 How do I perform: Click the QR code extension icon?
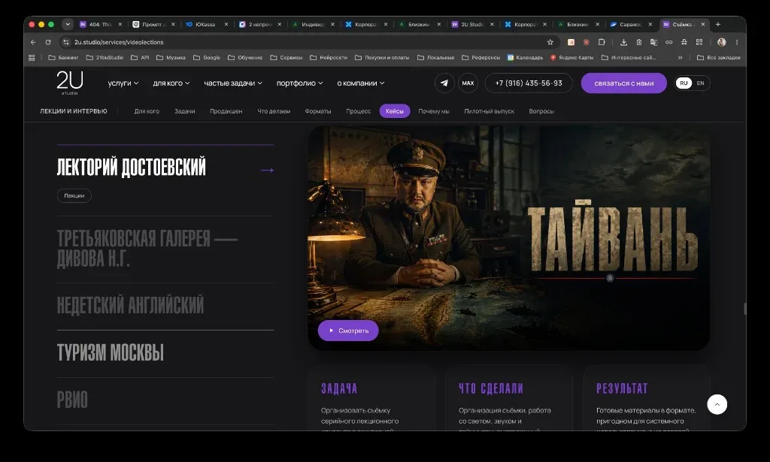699,42
